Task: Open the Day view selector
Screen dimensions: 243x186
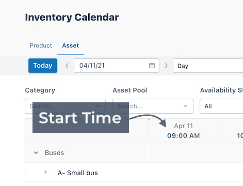Action: pos(208,66)
